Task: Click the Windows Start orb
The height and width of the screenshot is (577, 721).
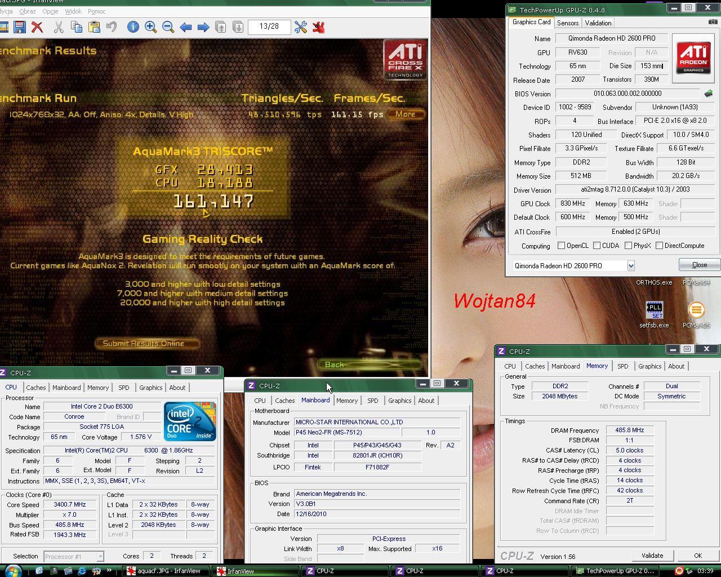Action: [12, 571]
